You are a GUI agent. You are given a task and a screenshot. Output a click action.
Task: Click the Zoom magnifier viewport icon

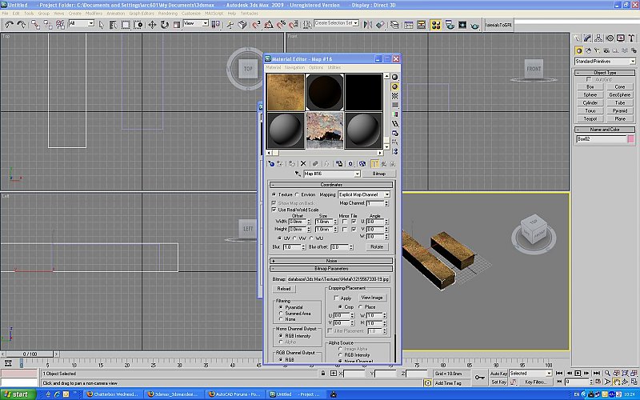coord(607,373)
